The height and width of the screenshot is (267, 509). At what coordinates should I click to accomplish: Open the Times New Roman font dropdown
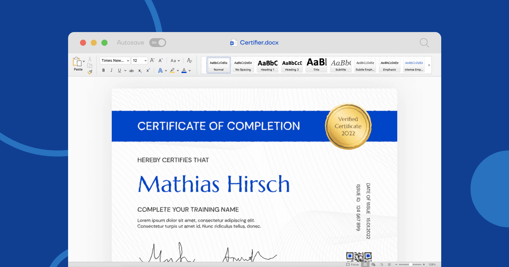[x=115, y=60]
